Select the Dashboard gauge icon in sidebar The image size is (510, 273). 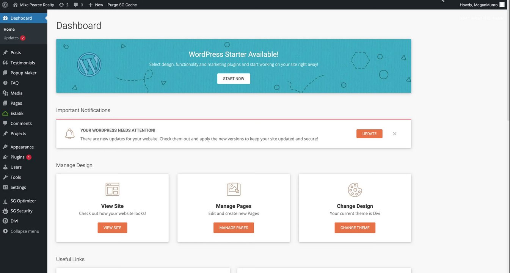click(x=5, y=18)
